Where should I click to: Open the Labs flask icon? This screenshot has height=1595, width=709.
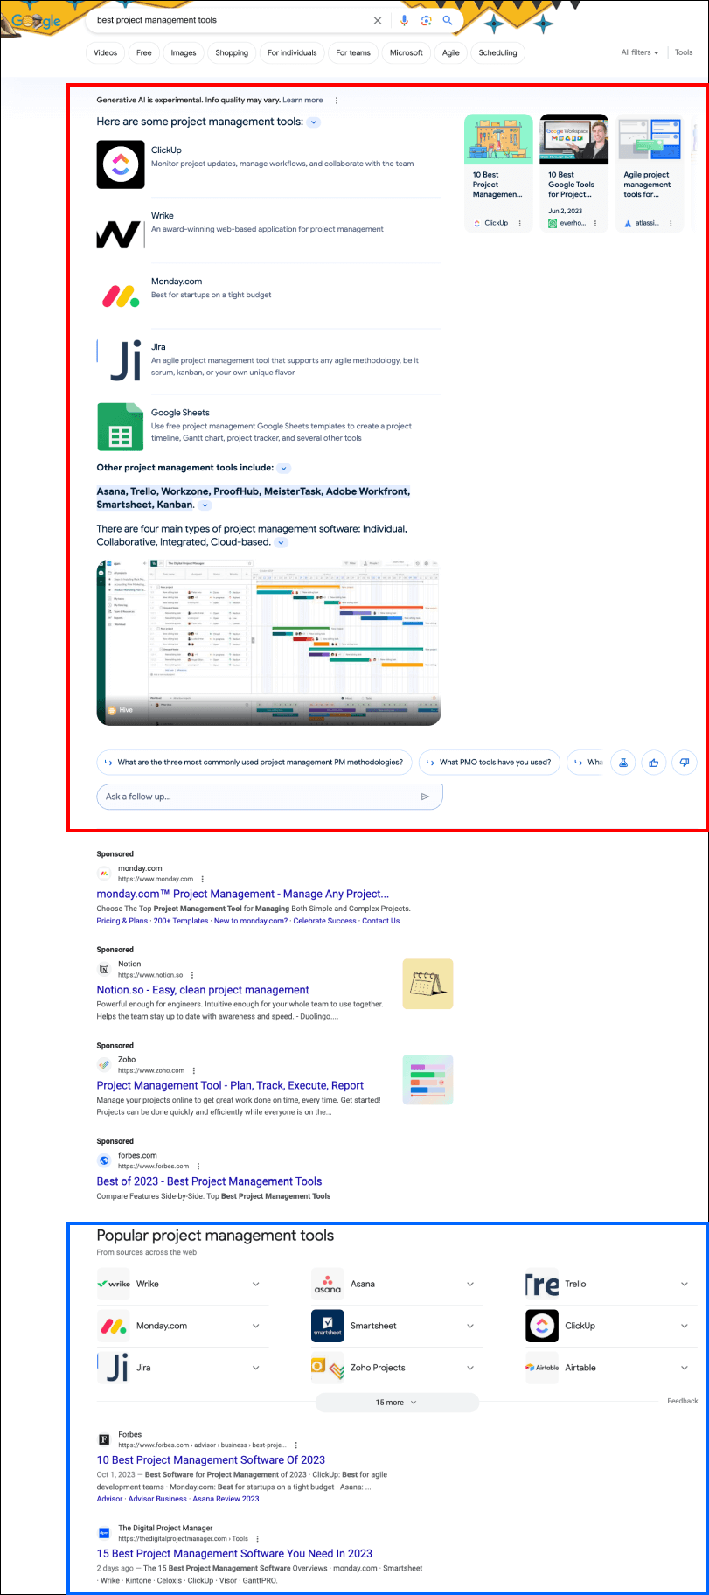coord(623,763)
